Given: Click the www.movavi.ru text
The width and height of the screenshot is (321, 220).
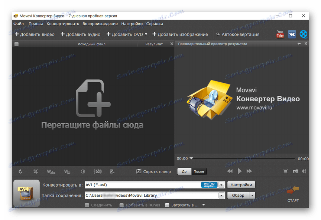Looking at the screenshot, I should pos(254,108).
